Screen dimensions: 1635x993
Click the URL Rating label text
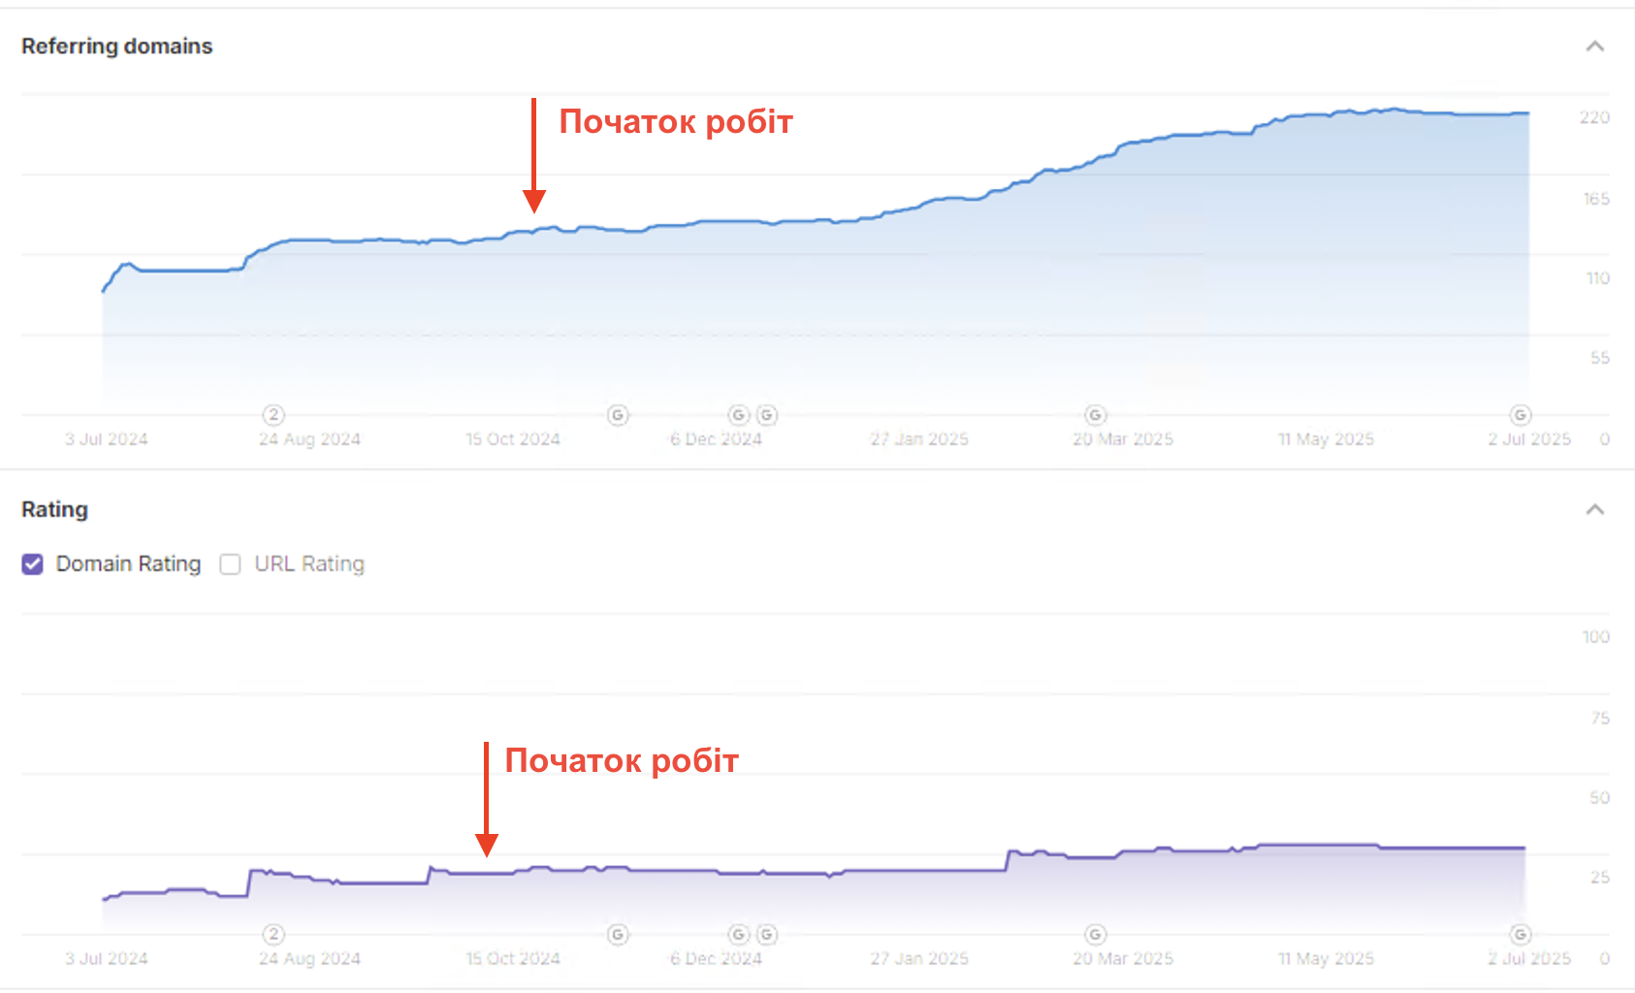click(309, 564)
